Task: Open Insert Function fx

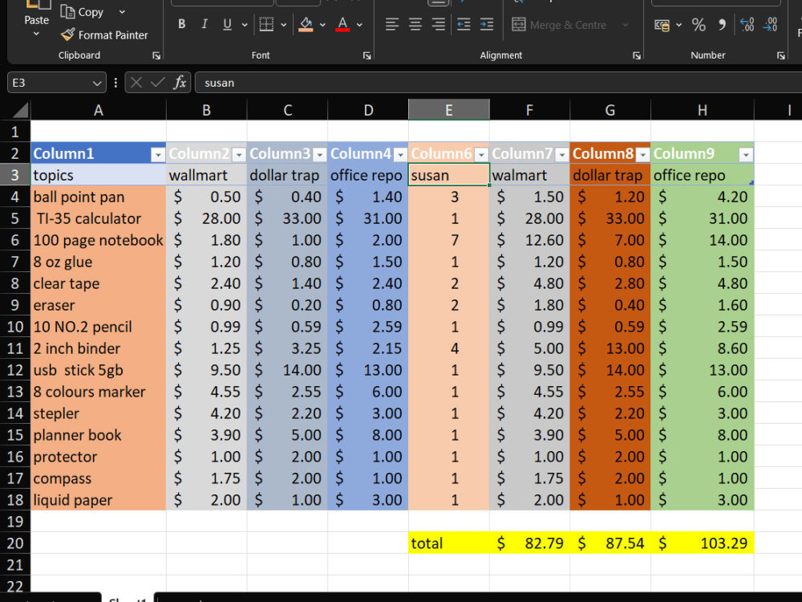Action: [x=180, y=83]
